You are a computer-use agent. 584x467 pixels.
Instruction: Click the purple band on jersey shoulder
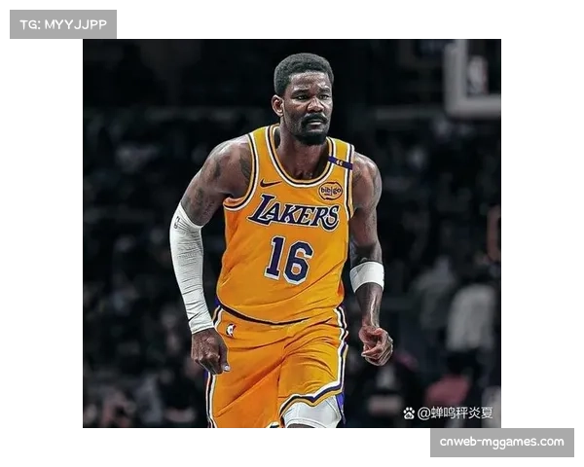click(x=340, y=162)
